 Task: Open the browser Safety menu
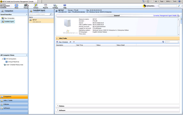(x=169, y=1)
